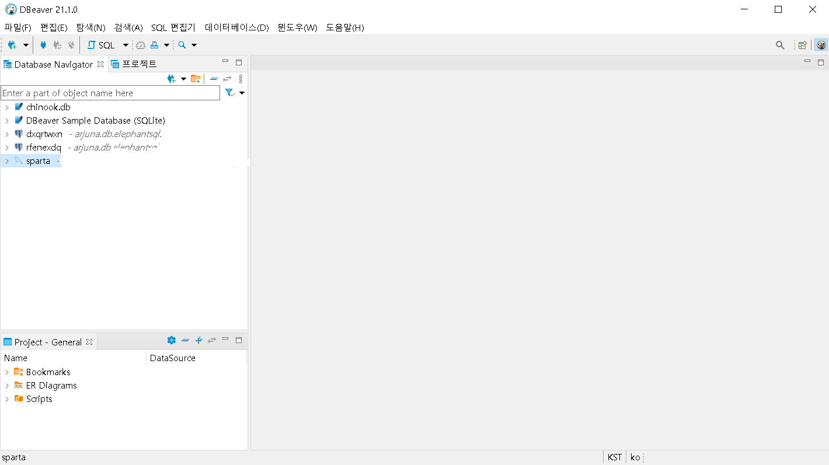
Task: Click the gray quick access magnifier icon
Action: click(x=780, y=45)
